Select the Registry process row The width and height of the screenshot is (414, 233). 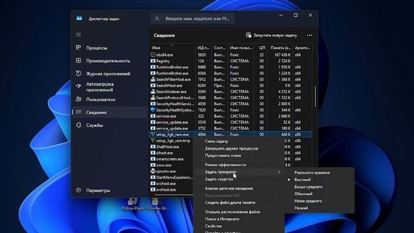pyautogui.click(x=231, y=61)
